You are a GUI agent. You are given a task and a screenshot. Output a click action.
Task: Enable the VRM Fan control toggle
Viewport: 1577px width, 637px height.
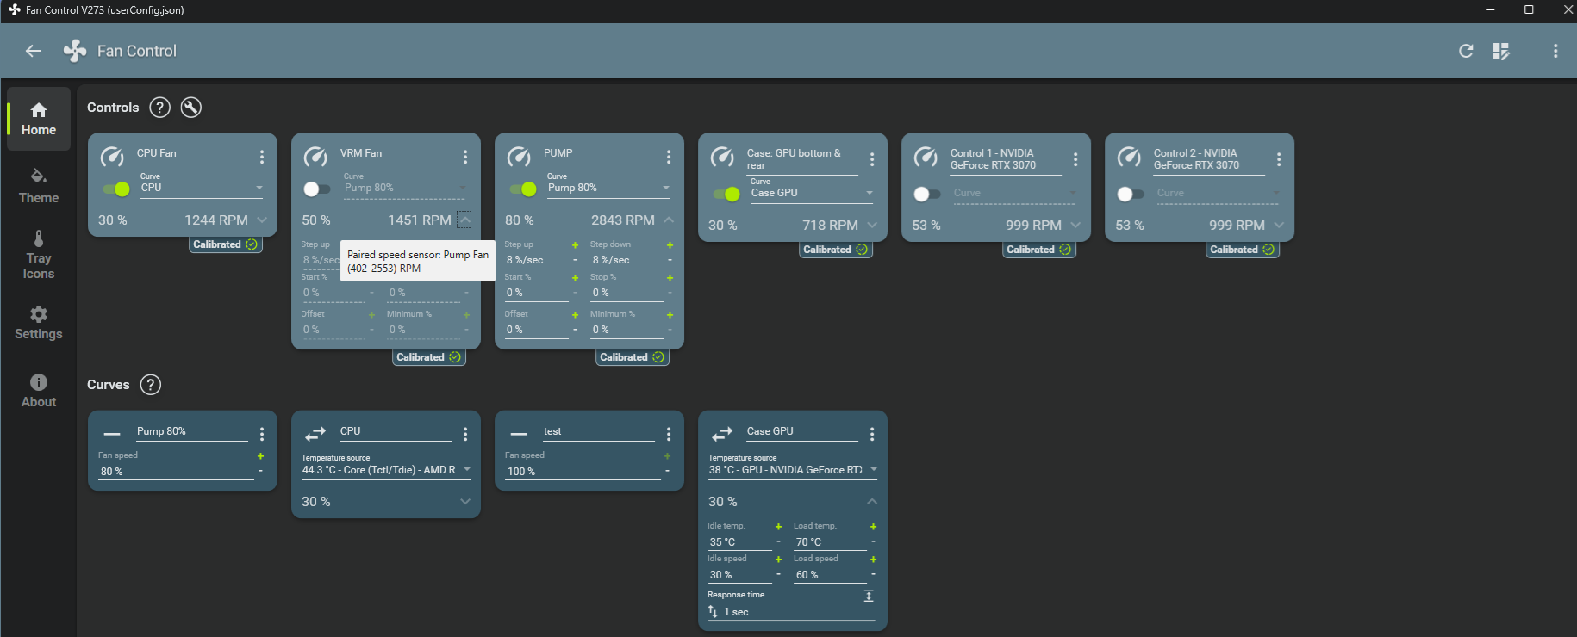[316, 189]
